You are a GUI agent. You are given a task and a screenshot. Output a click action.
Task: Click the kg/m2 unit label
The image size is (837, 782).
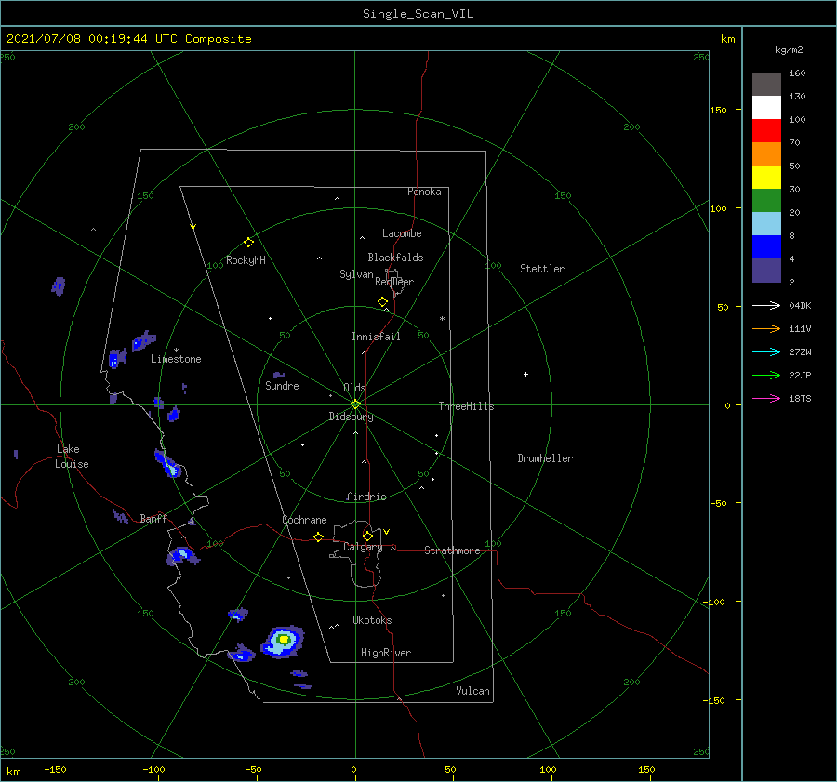coord(789,50)
